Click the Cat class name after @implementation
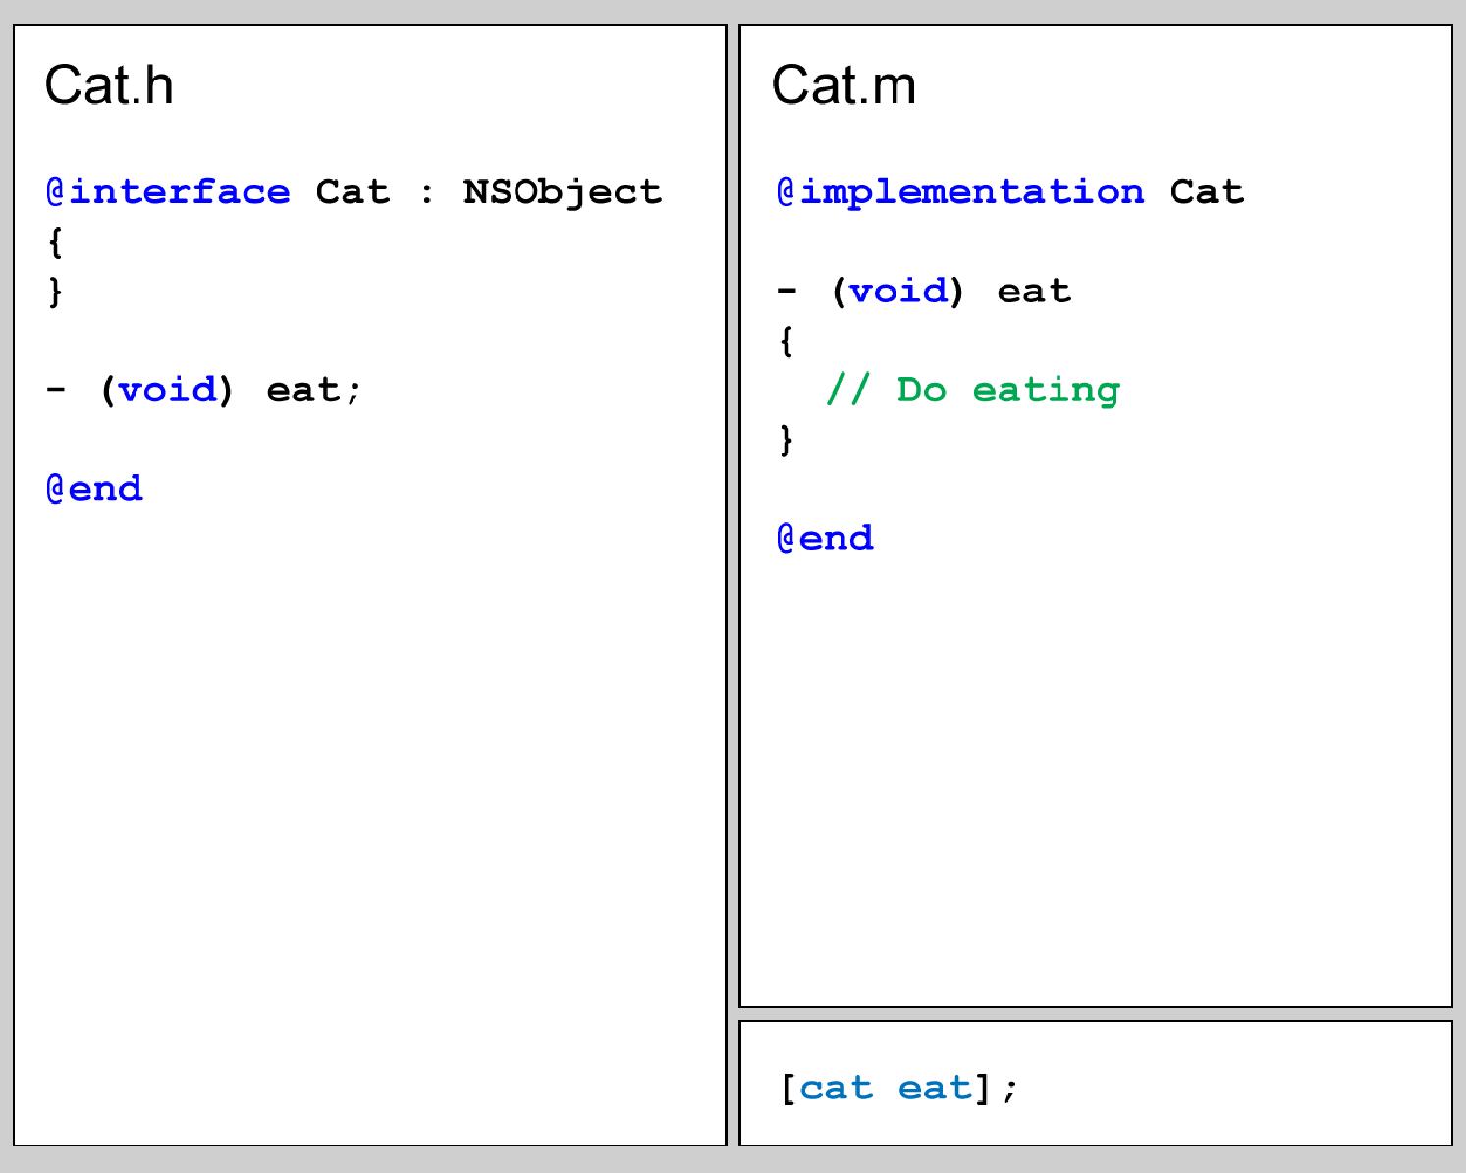Viewport: 1466px width, 1173px height. click(1207, 191)
